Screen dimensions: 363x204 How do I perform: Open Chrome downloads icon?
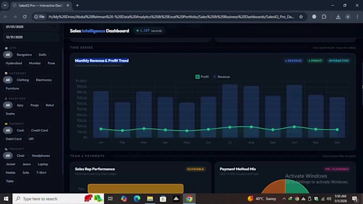338,17
